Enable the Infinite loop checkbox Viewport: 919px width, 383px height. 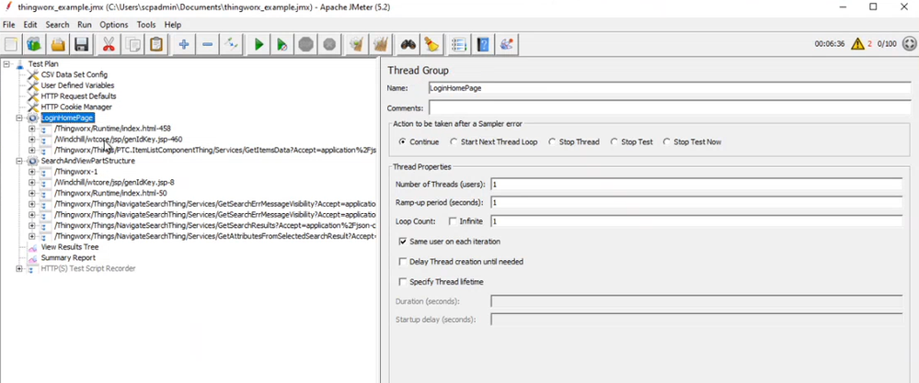click(x=452, y=221)
